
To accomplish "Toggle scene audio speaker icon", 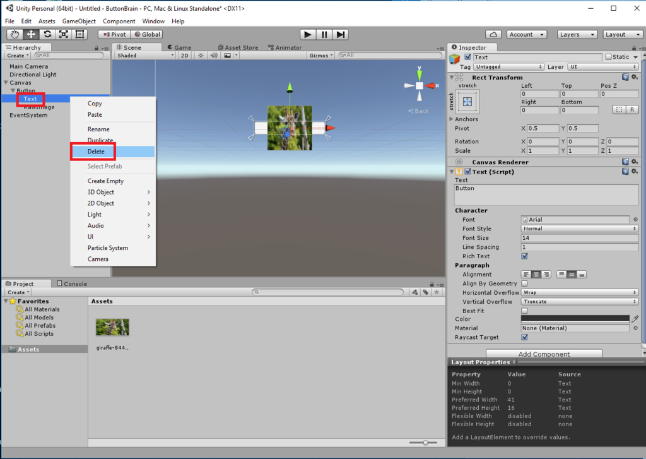I will 214,56.
